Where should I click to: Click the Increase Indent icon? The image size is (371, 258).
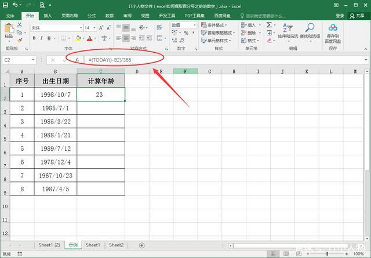149,38
